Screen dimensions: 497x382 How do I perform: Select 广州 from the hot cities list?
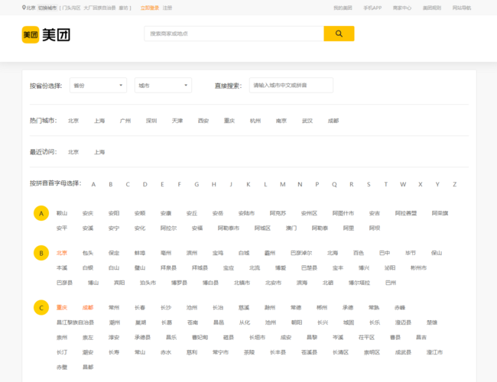pos(125,121)
